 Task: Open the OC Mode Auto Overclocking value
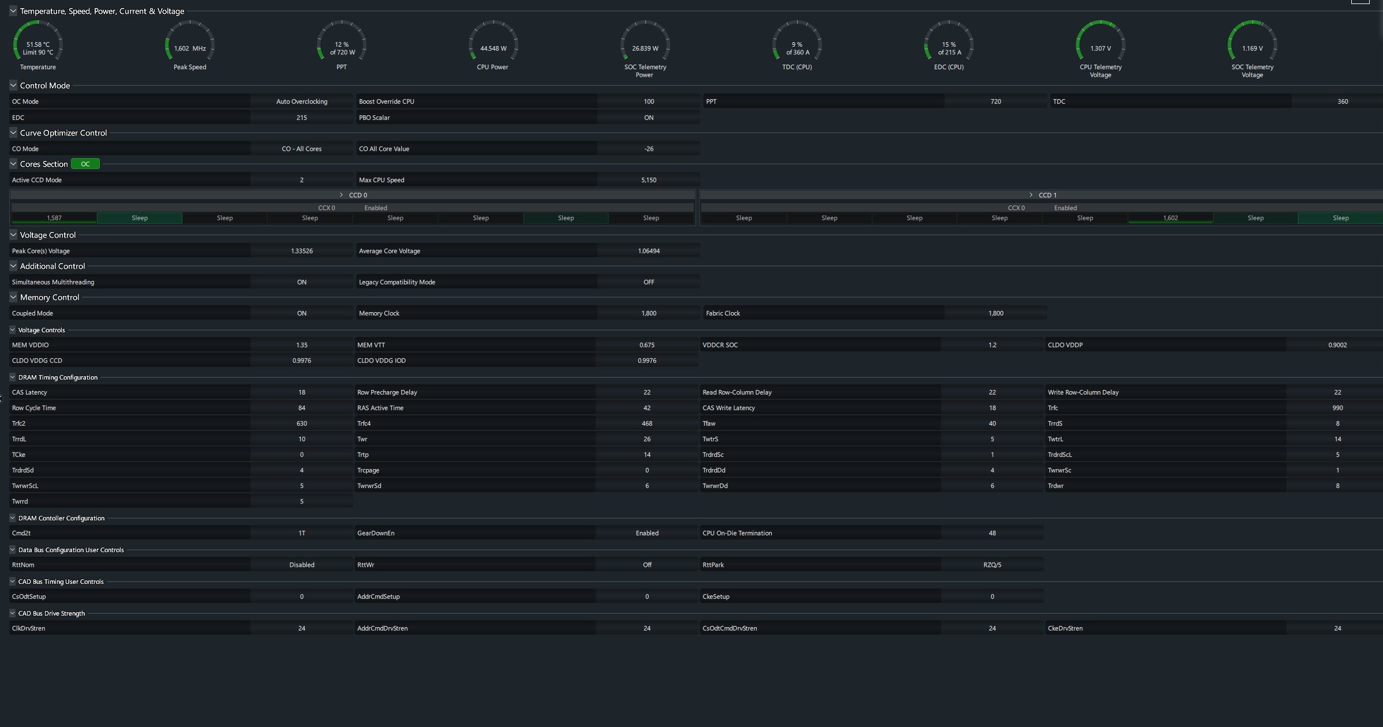click(302, 102)
